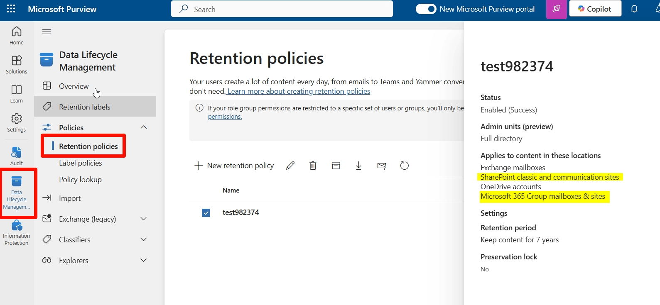Screen dimensions: 660x305
Task: Click the info icon in banner
Action: coord(199,108)
